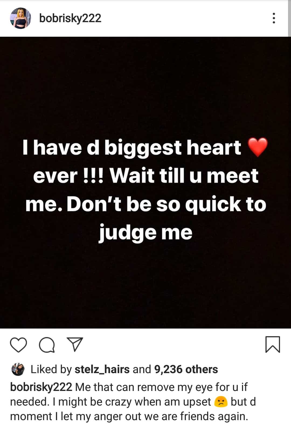Tap bobrisky222 profile picture avatar
This screenshot has width=291, height=425.
20,18
